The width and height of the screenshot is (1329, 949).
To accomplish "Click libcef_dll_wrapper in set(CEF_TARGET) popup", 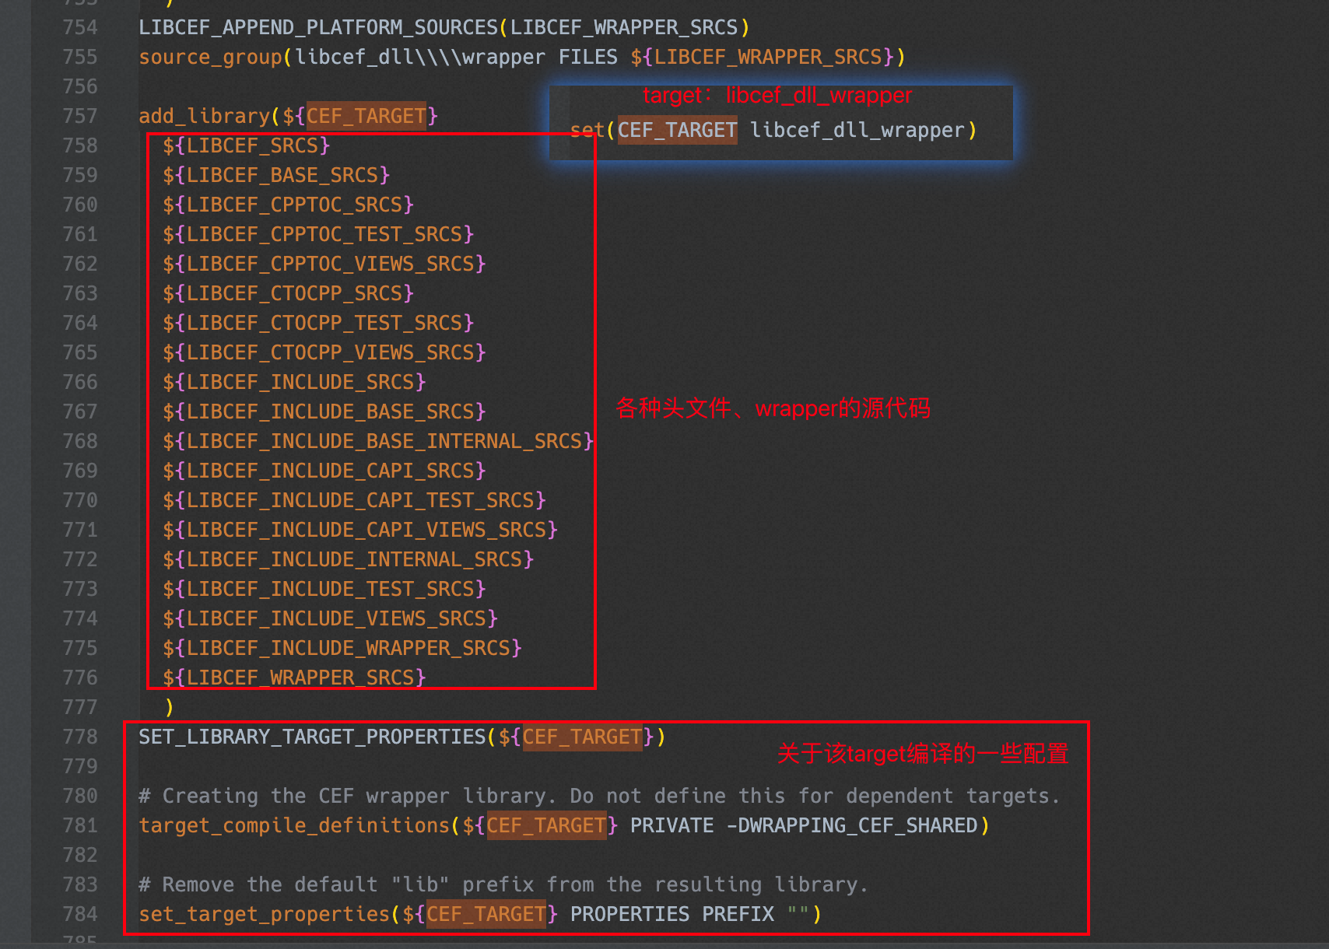I will (x=857, y=130).
